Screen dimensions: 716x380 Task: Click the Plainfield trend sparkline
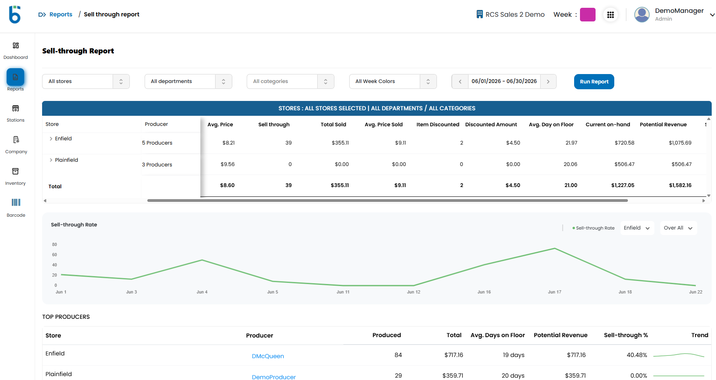click(679, 376)
